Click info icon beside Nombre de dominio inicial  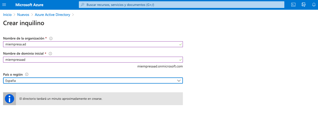[50, 54]
